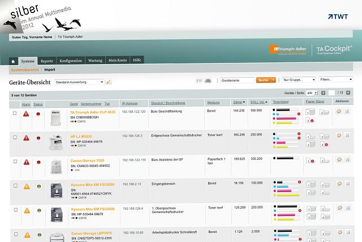Viewport: 362px width, 242px height.
Task: Sort by the IP-Adresse column header
Action: point(130,103)
